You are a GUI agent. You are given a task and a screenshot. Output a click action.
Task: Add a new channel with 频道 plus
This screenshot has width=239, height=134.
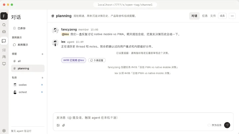click(42, 54)
